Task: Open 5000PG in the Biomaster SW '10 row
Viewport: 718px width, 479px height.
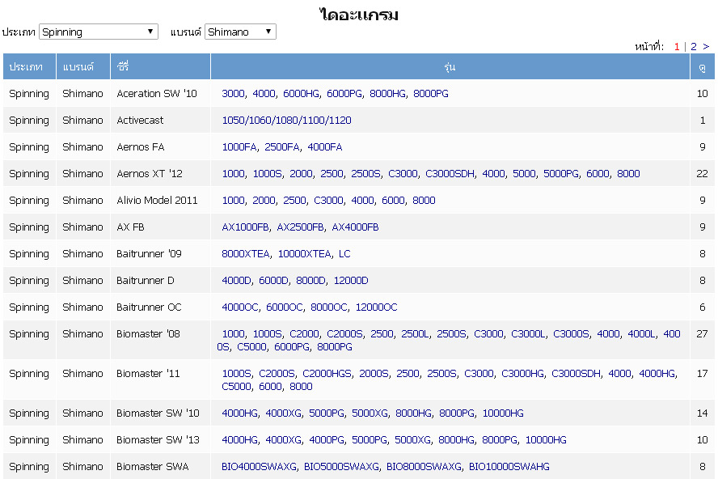Action: (327, 413)
